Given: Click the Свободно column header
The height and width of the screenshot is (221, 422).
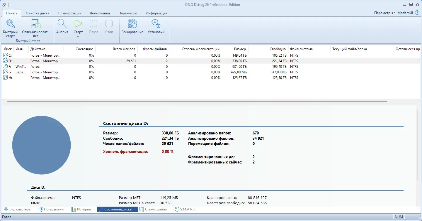Looking at the screenshot, I should [x=278, y=49].
